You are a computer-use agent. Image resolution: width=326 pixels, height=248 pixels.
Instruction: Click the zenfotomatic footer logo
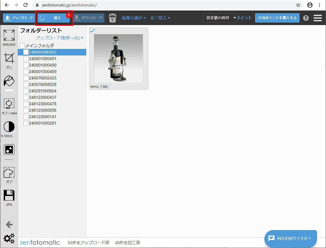tap(40, 243)
